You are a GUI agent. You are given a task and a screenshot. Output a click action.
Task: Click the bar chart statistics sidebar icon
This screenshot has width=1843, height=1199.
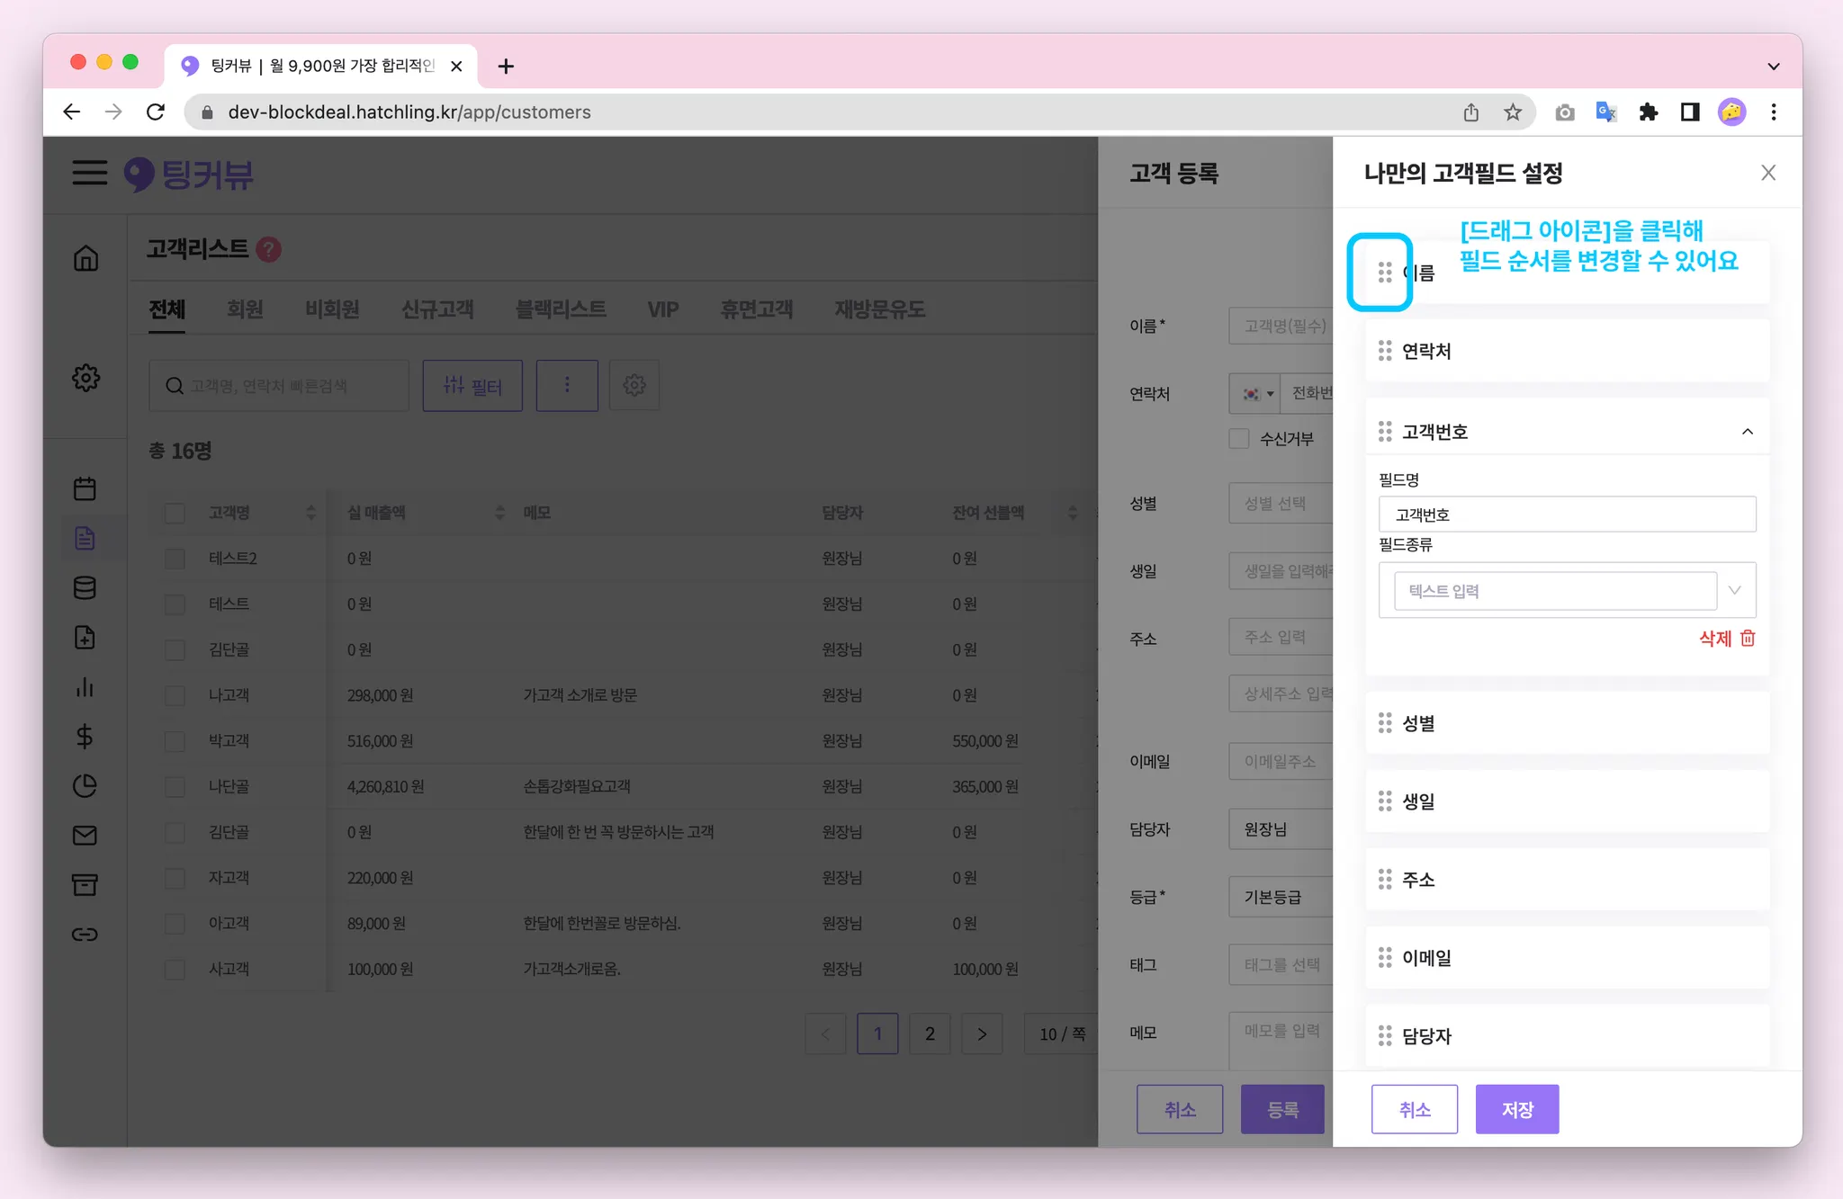pos(85,687)
